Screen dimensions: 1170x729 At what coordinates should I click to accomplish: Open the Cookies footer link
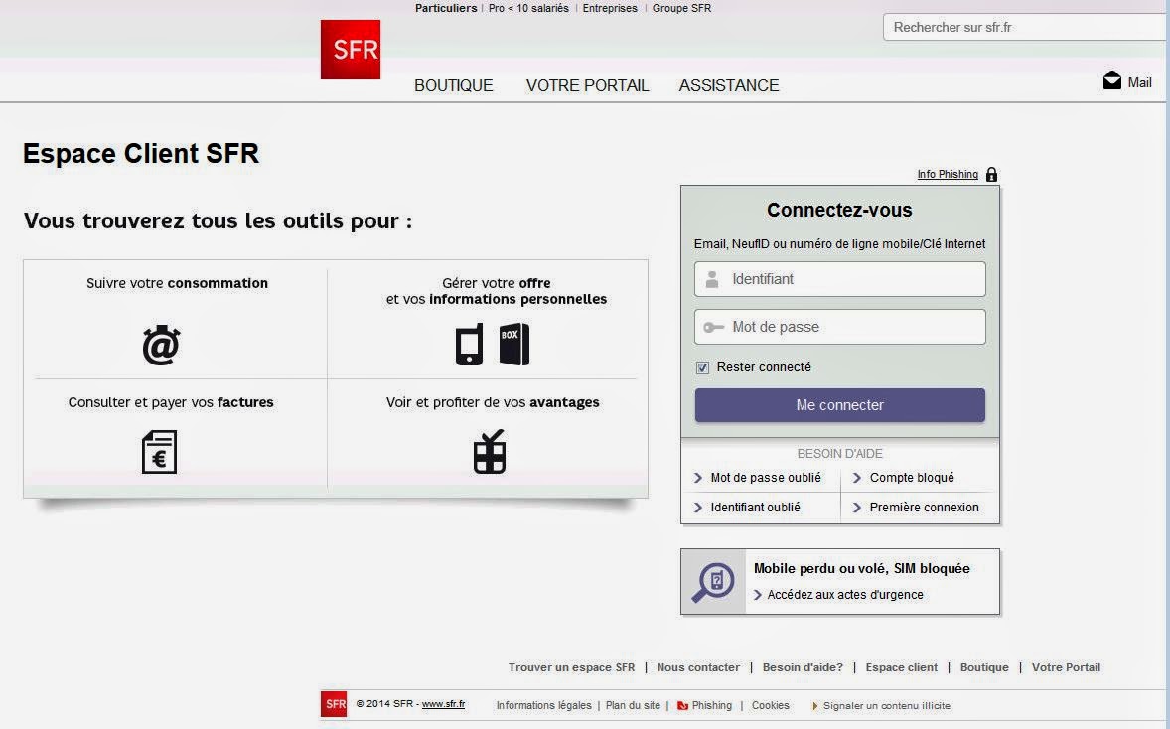click(770, 706)
